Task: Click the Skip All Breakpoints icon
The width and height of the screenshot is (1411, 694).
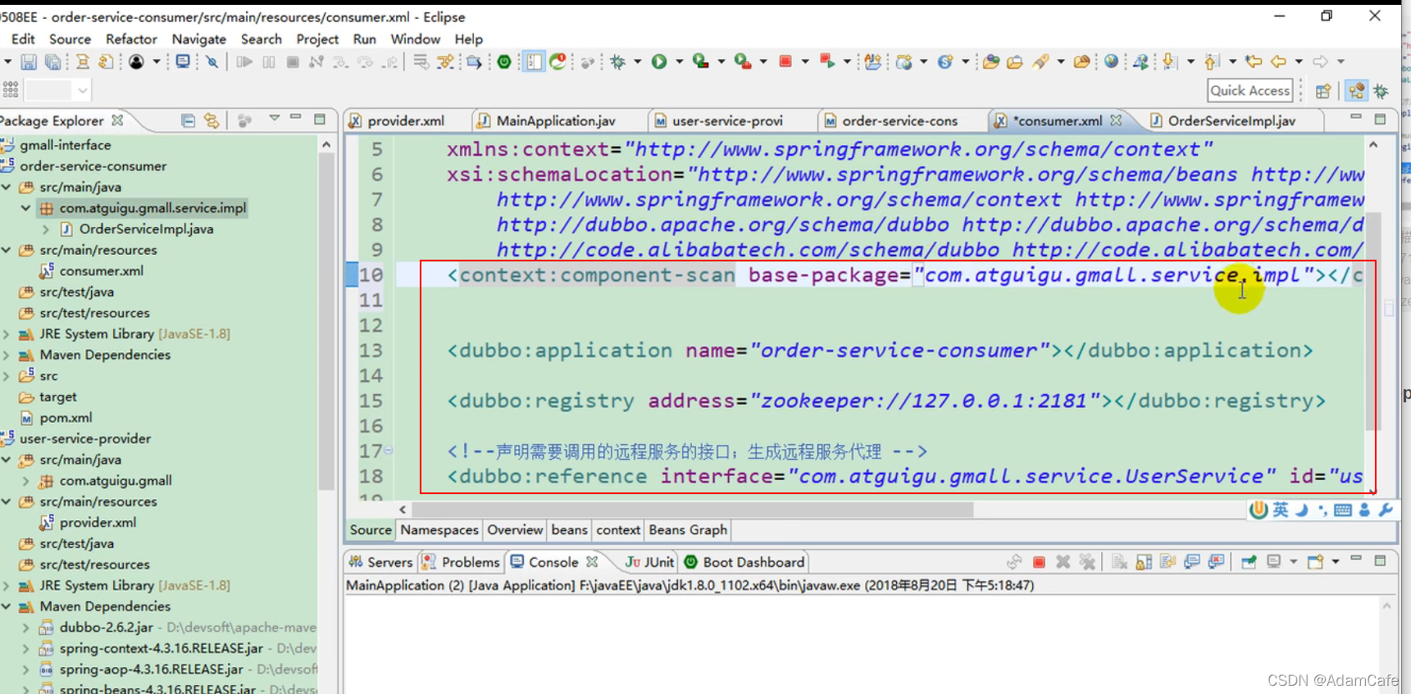Action: point(212,61)
